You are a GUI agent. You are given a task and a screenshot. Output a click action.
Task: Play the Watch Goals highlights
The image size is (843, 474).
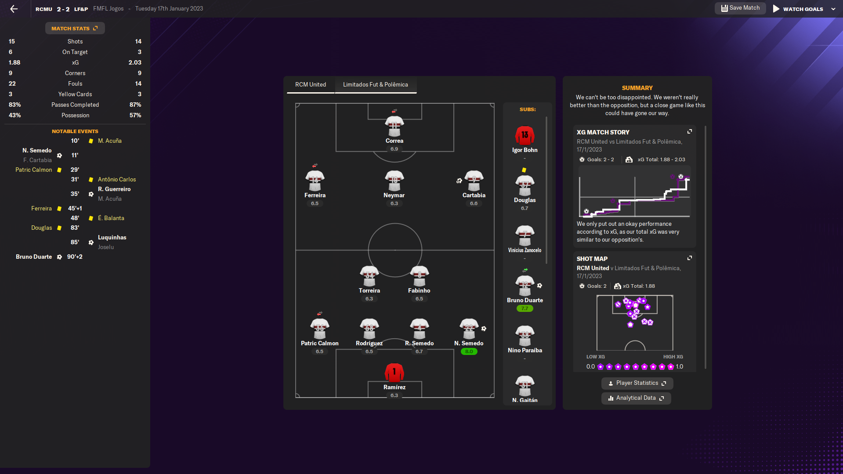[x=798, y=9]
